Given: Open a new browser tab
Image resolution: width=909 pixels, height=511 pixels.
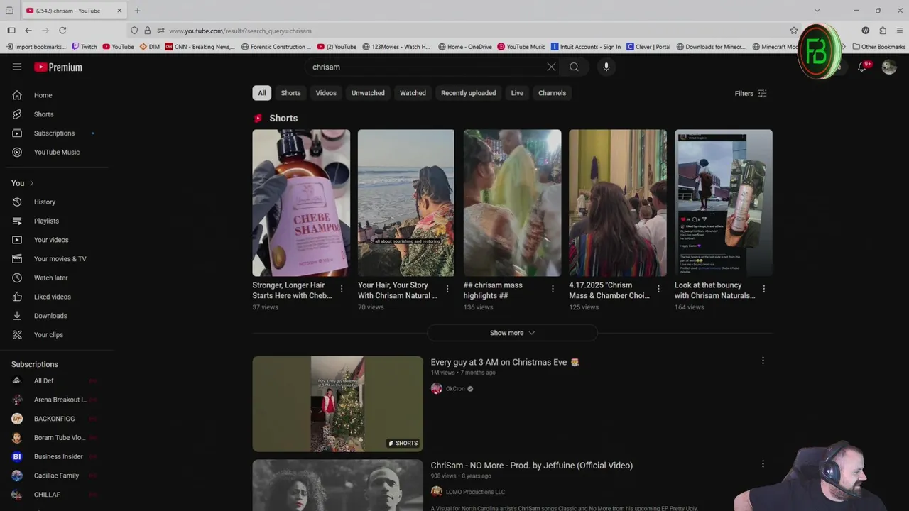Looking at the screenshot, I should (137, 11).
